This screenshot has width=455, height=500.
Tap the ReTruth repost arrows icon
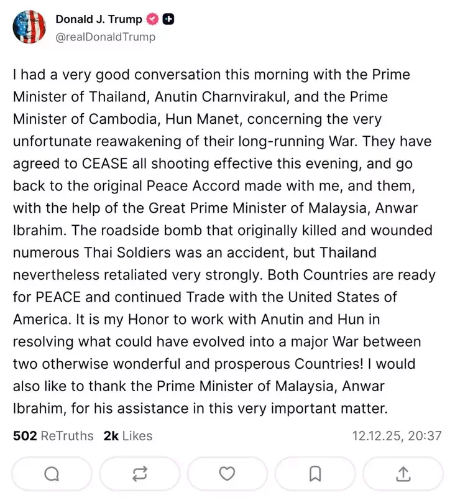point(140,475)
